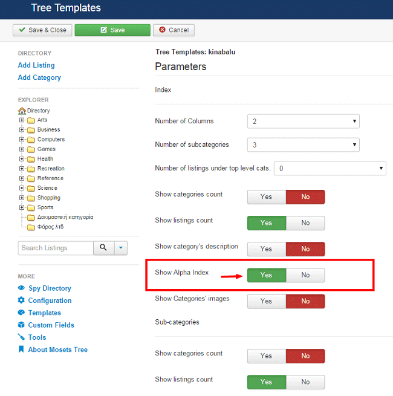
Task: Click the Save & Close button
Action: coord(42,30)
